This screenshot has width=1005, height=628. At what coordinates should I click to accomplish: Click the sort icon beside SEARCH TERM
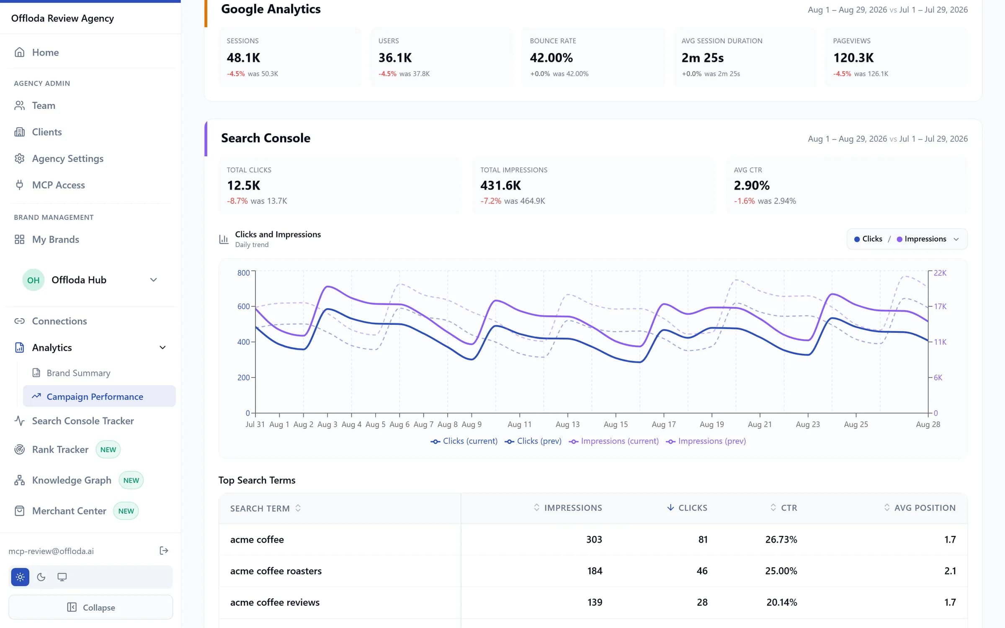coord(298,508)
